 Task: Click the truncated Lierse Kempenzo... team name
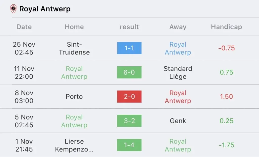pyautogui.click(x=74, y=145)
